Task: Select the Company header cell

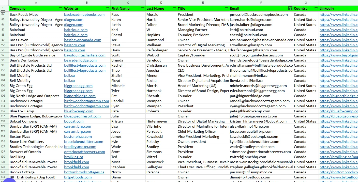Action: coord(36,8)
